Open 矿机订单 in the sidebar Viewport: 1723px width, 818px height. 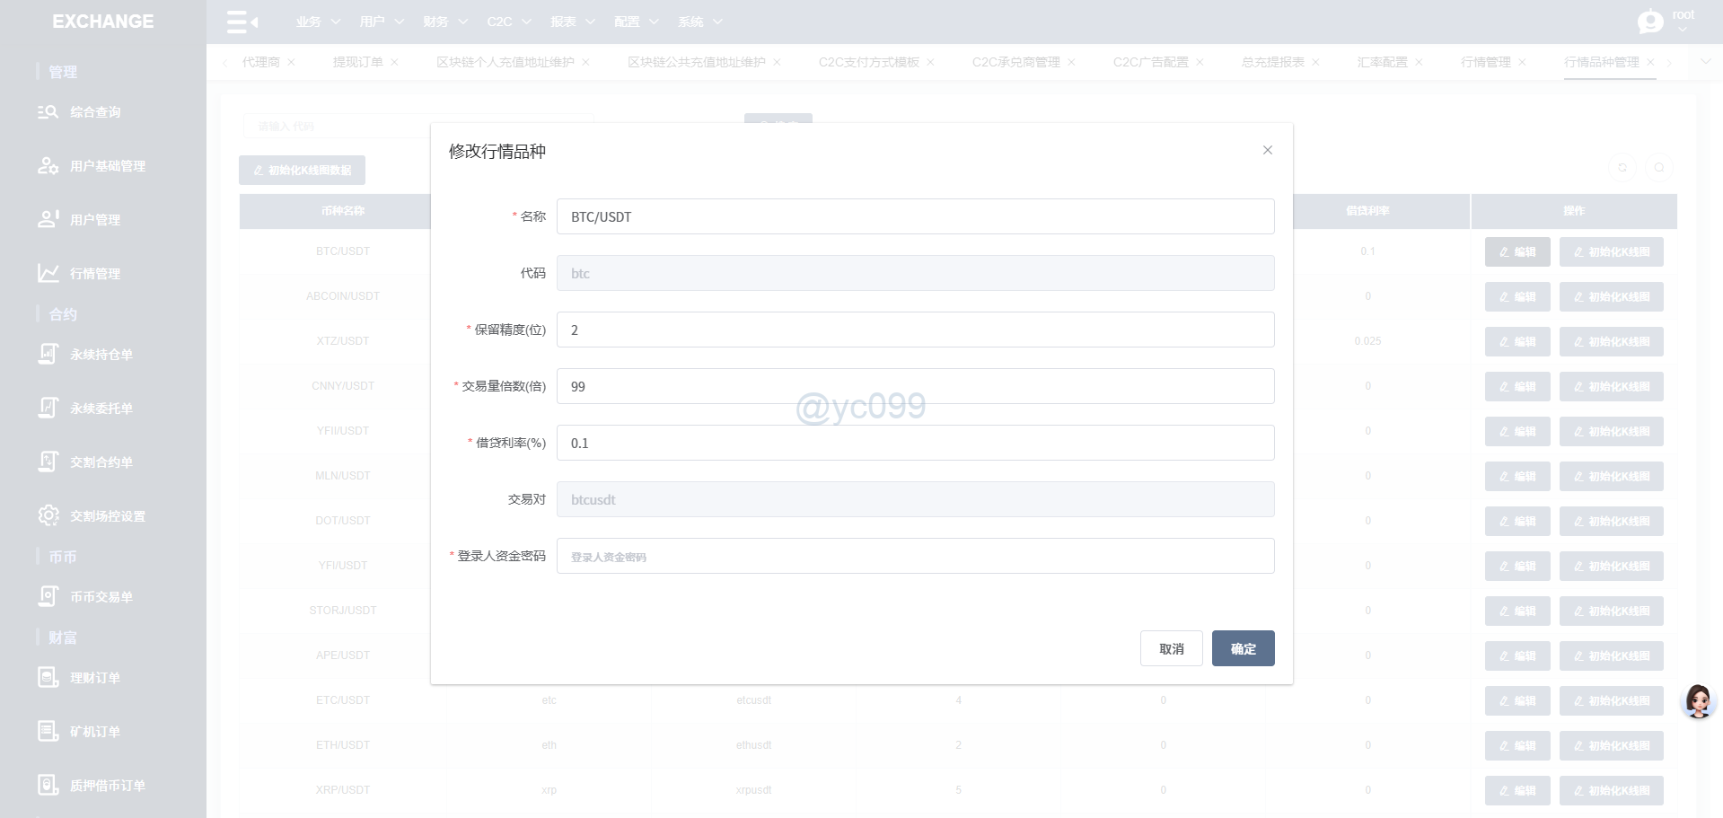[95, 732]
